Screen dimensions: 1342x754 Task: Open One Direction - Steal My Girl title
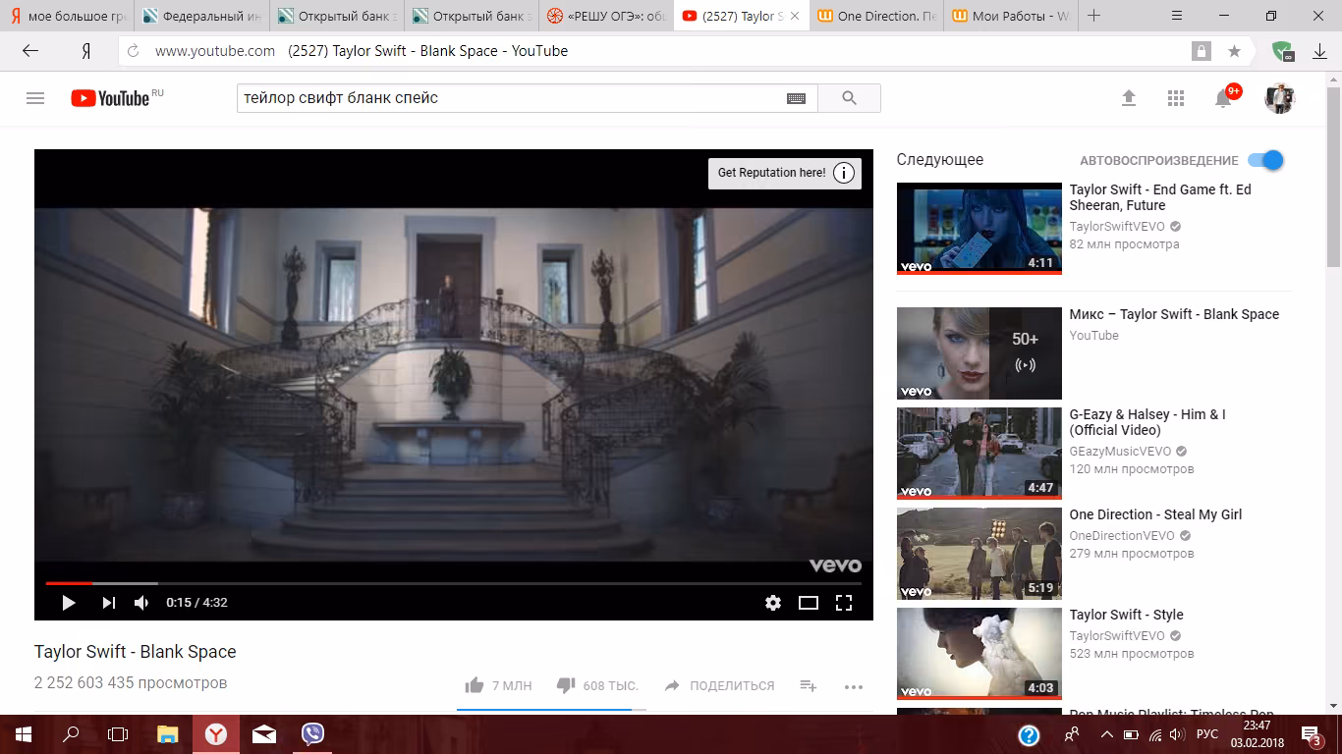coord(1155,514)
